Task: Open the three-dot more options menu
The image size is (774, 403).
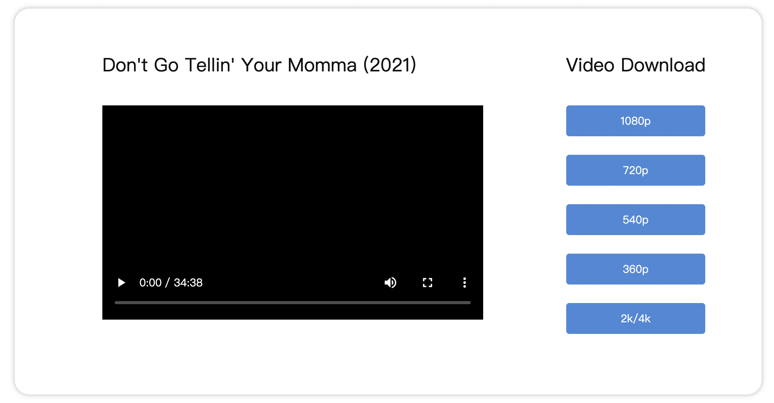Action: (465, 283)
